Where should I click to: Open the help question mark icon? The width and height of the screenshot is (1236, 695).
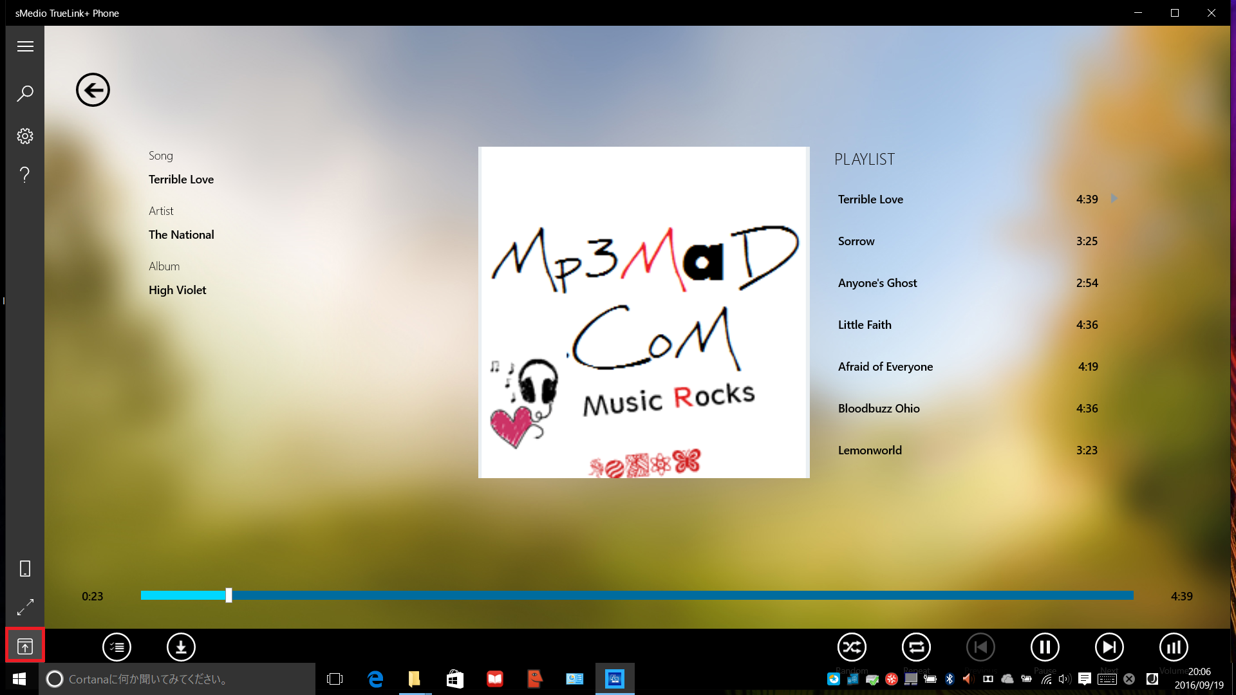pyautogui.click(x=25, y=174)
